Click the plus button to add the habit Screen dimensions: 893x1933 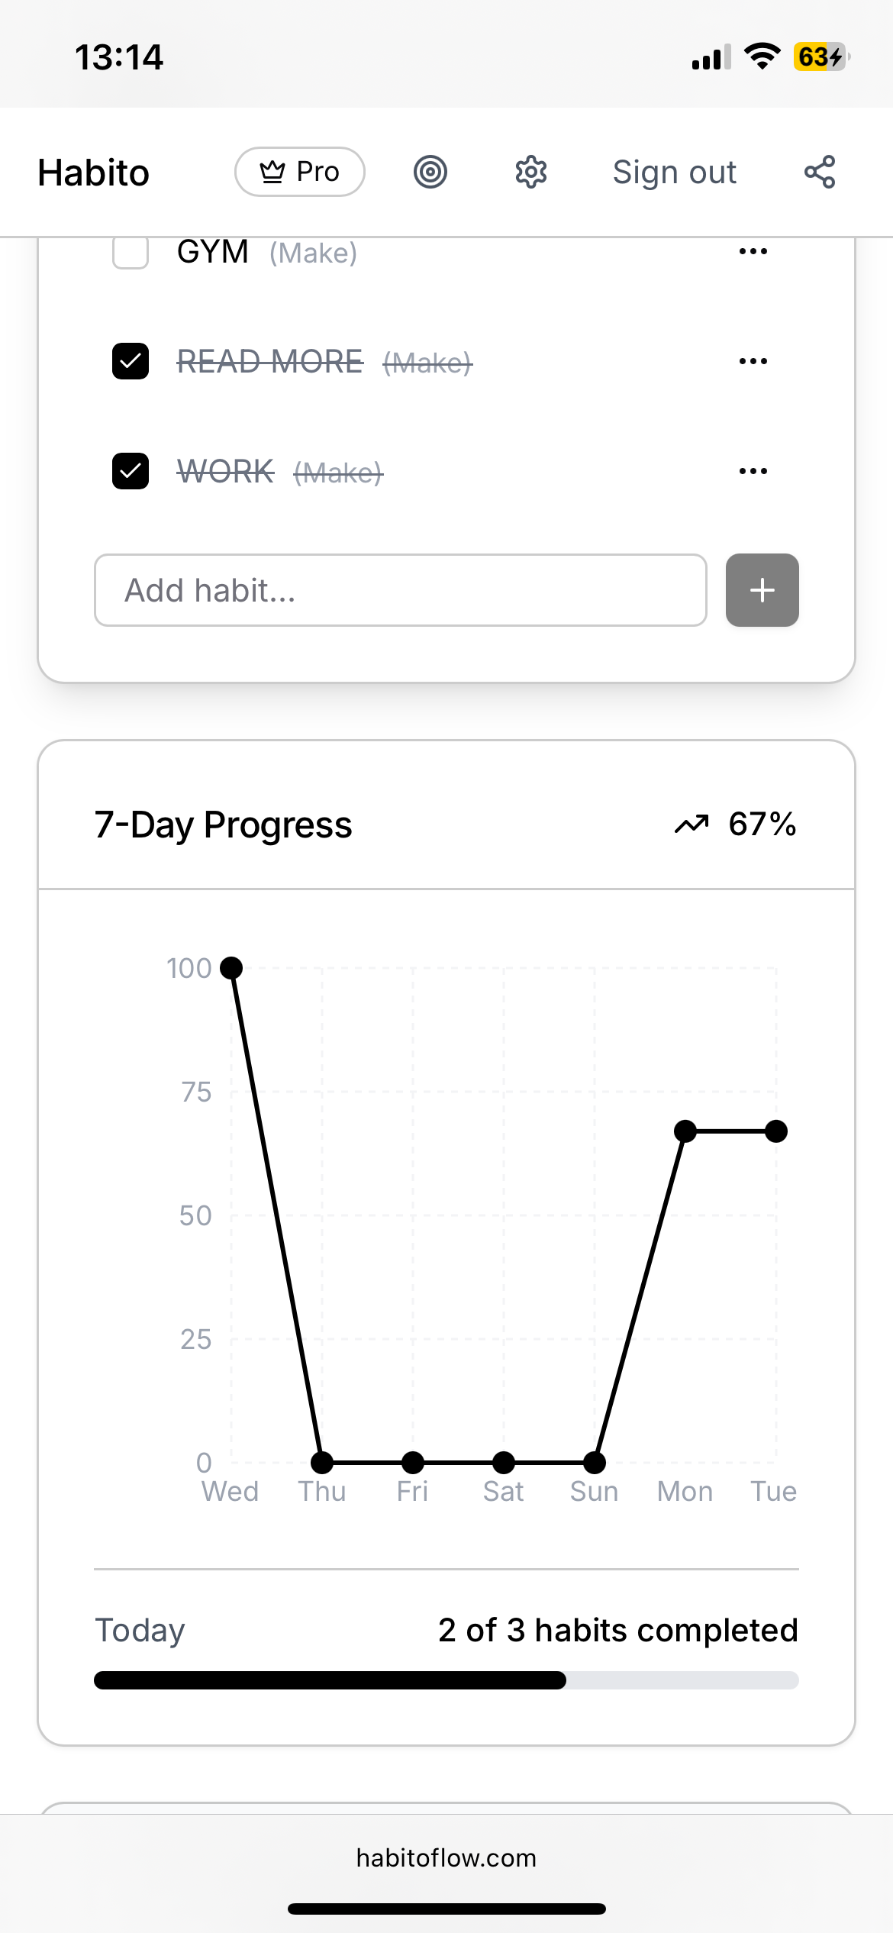[x=762, y=590]
